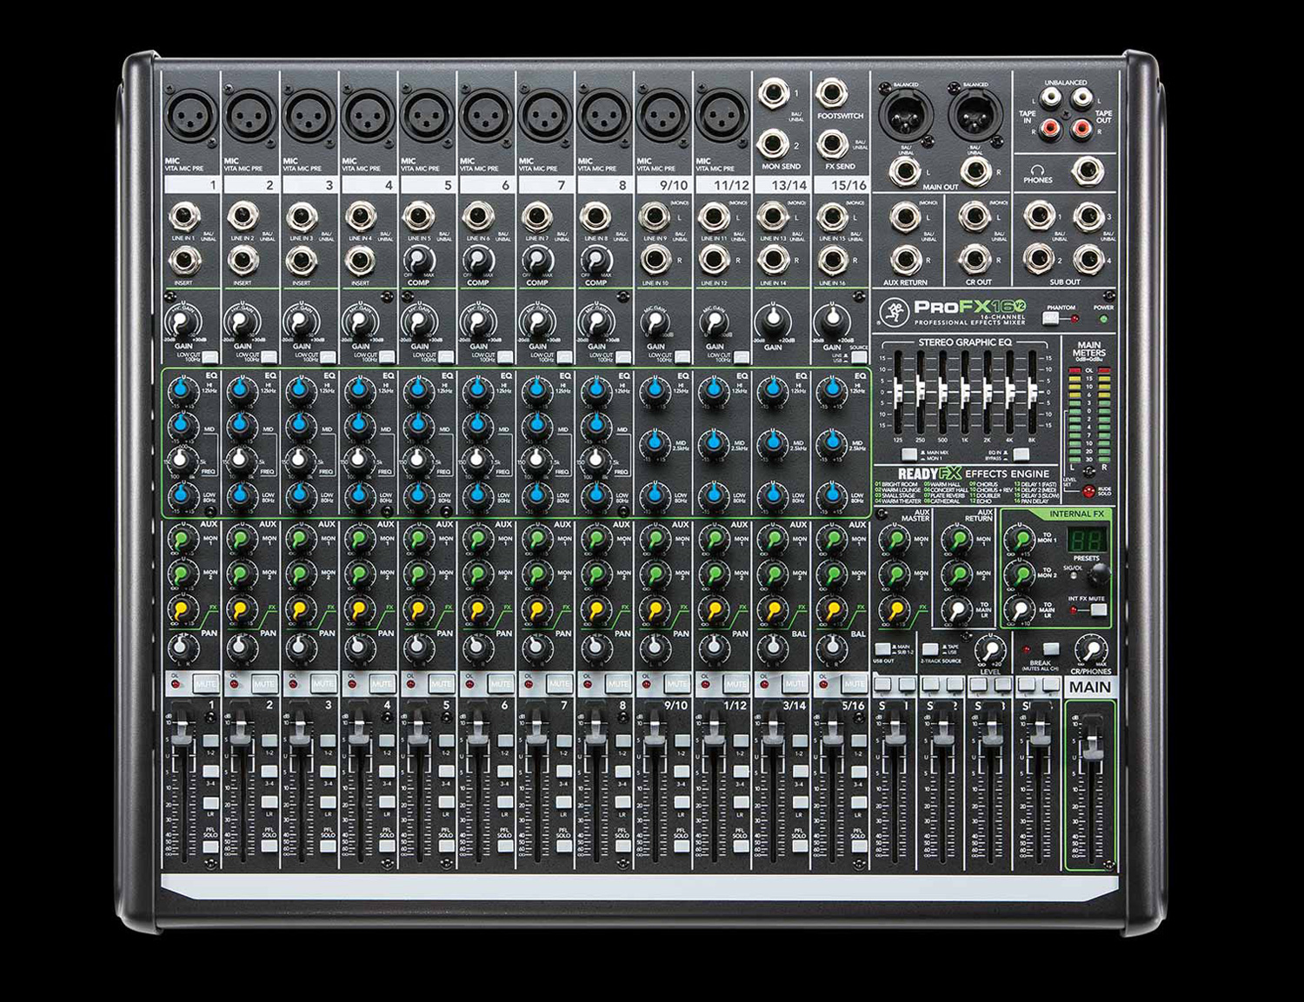
Task: Click the 8K graphic EQ slider
Action: (x=1033, y=392)
